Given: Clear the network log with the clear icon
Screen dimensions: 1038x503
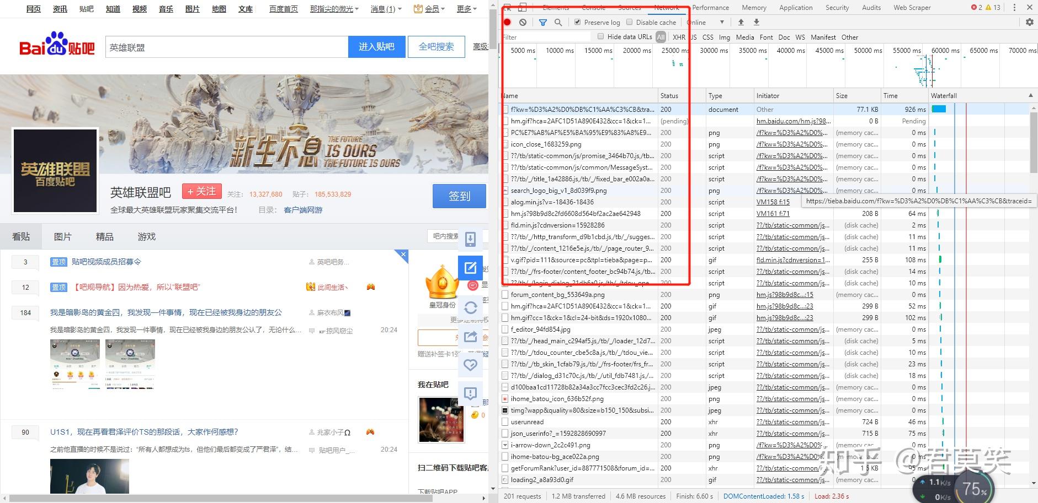Looking at the screenshot, I should pos(523,23).
